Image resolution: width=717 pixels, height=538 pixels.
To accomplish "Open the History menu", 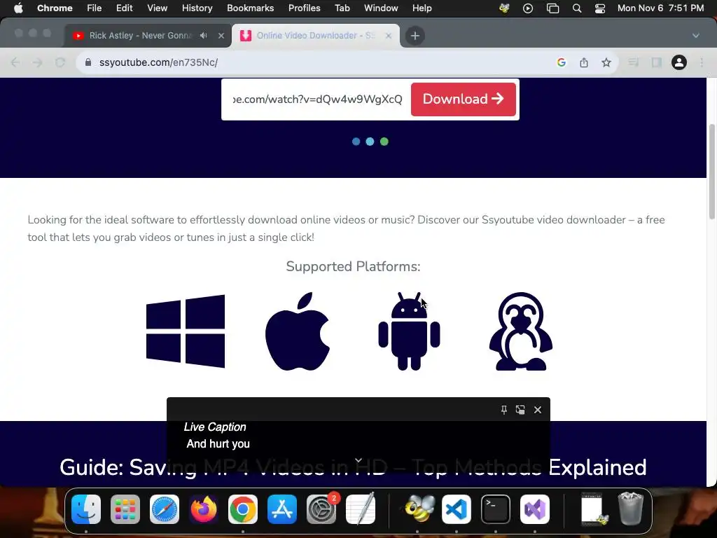I will (197, 8).
